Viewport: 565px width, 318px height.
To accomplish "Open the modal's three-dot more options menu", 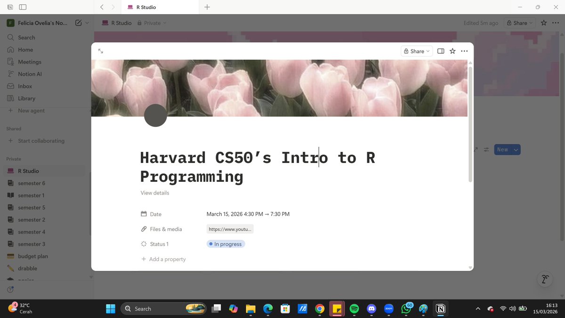I will click(x=464, y=51).
